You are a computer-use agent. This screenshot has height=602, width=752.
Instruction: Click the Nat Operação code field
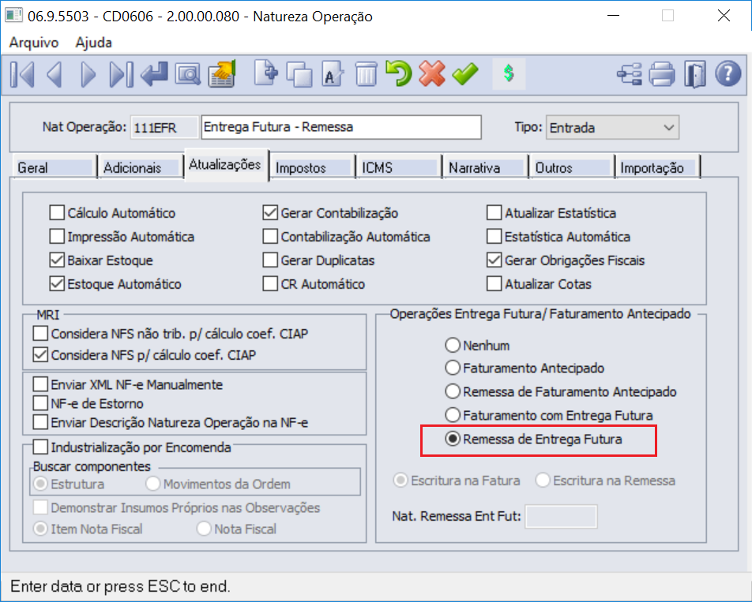[164, 127]
